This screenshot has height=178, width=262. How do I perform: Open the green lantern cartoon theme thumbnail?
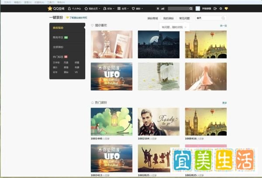point(111,122)
